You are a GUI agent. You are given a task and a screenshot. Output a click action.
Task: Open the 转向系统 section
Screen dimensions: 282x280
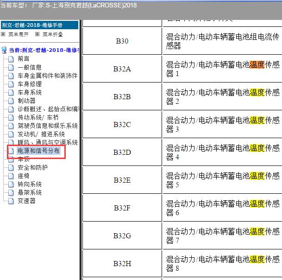click(30, 184)
